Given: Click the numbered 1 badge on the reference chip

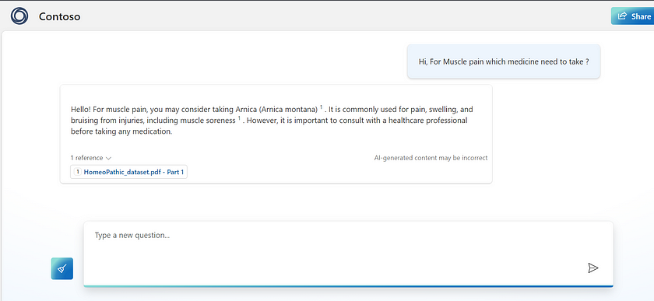Looking at the screenshot, I should (x=78, y=172).
